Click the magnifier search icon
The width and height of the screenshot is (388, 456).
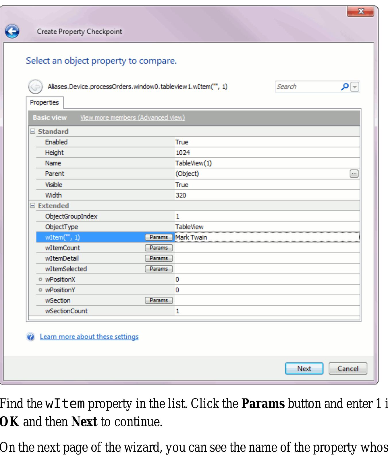[x=345, y=87]
